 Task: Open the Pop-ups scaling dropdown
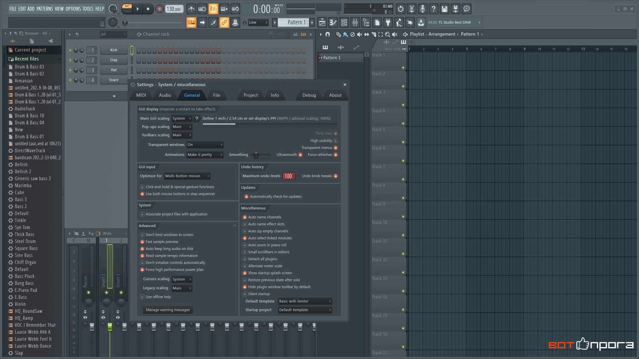182,127
